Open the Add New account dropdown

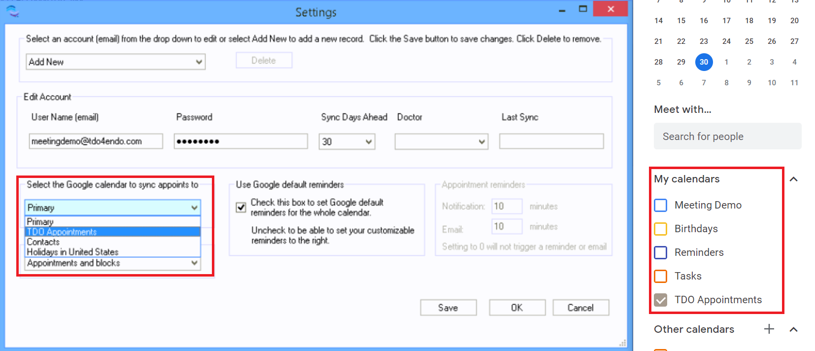199,62
